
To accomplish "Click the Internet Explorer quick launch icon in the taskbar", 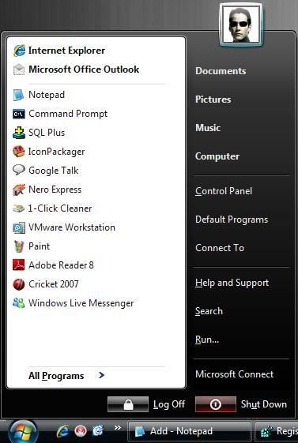I will pos(62,431).
